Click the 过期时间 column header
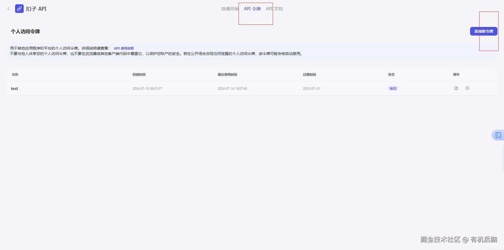This screenshot has width=504, height=250. point(309,75)
